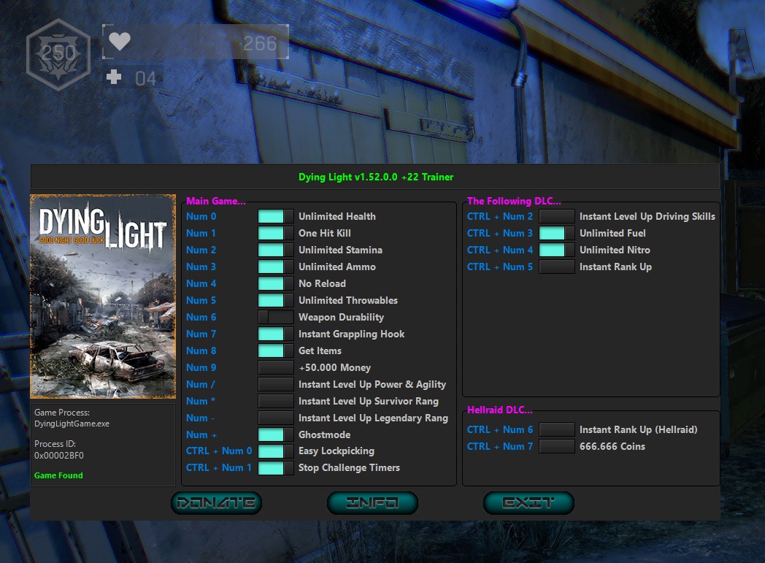
Task: Click the process ID value 0x00002BF0
Action: coord(59,456)
